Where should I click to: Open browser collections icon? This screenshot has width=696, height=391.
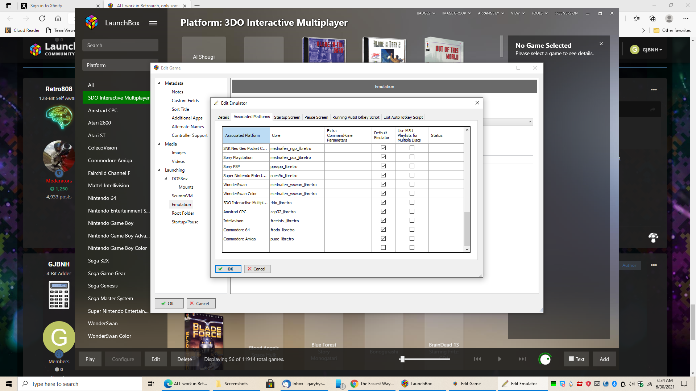[x=652, y=18]
